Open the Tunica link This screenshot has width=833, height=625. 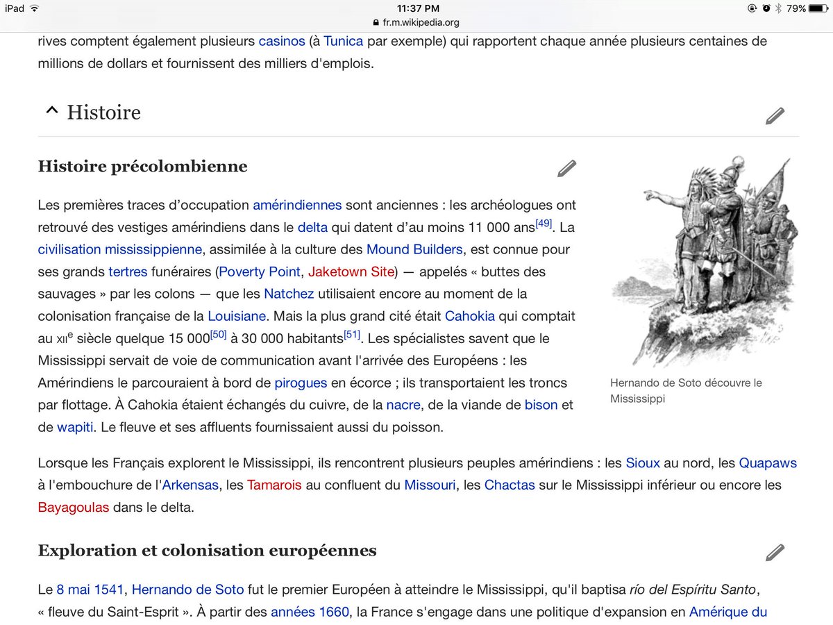pyautogui.click(x=343, y=41)
